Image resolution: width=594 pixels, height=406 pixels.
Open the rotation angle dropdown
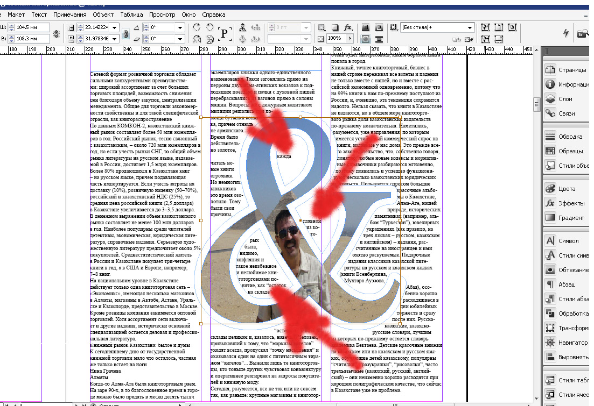(x=180, y=27)
